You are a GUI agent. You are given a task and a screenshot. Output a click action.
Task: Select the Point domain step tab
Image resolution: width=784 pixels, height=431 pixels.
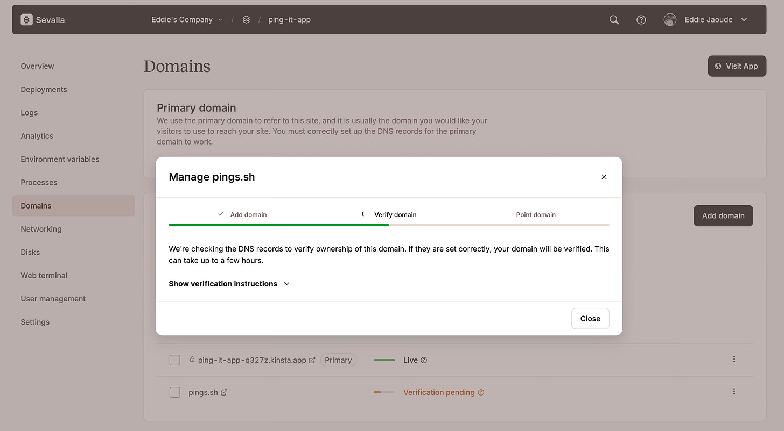[x=536, y=214]
